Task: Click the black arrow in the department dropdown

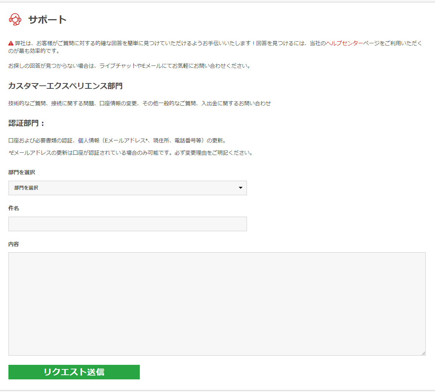Action: (x=240, y=188)
